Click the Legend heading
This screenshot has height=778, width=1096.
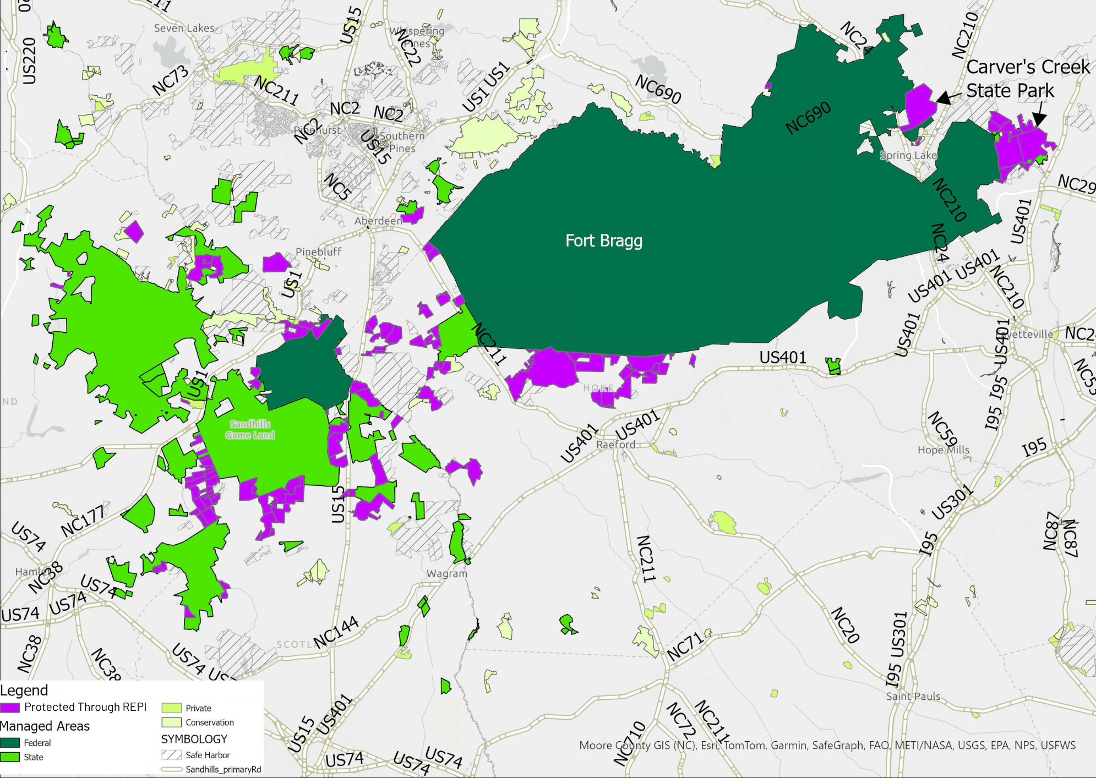(24, 691)
